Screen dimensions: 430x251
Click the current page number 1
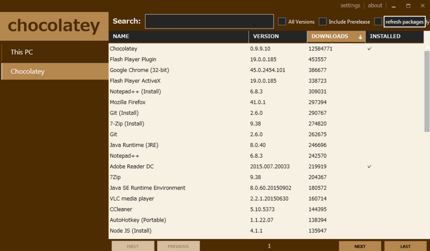click(x=269, y=246)
